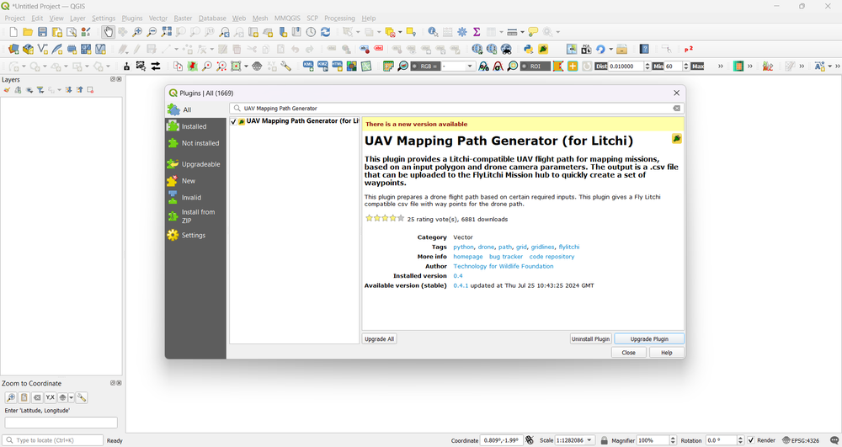This screenshot has width=842, height=447.
Task: Click the New Project icon
Action: point(13,32)
